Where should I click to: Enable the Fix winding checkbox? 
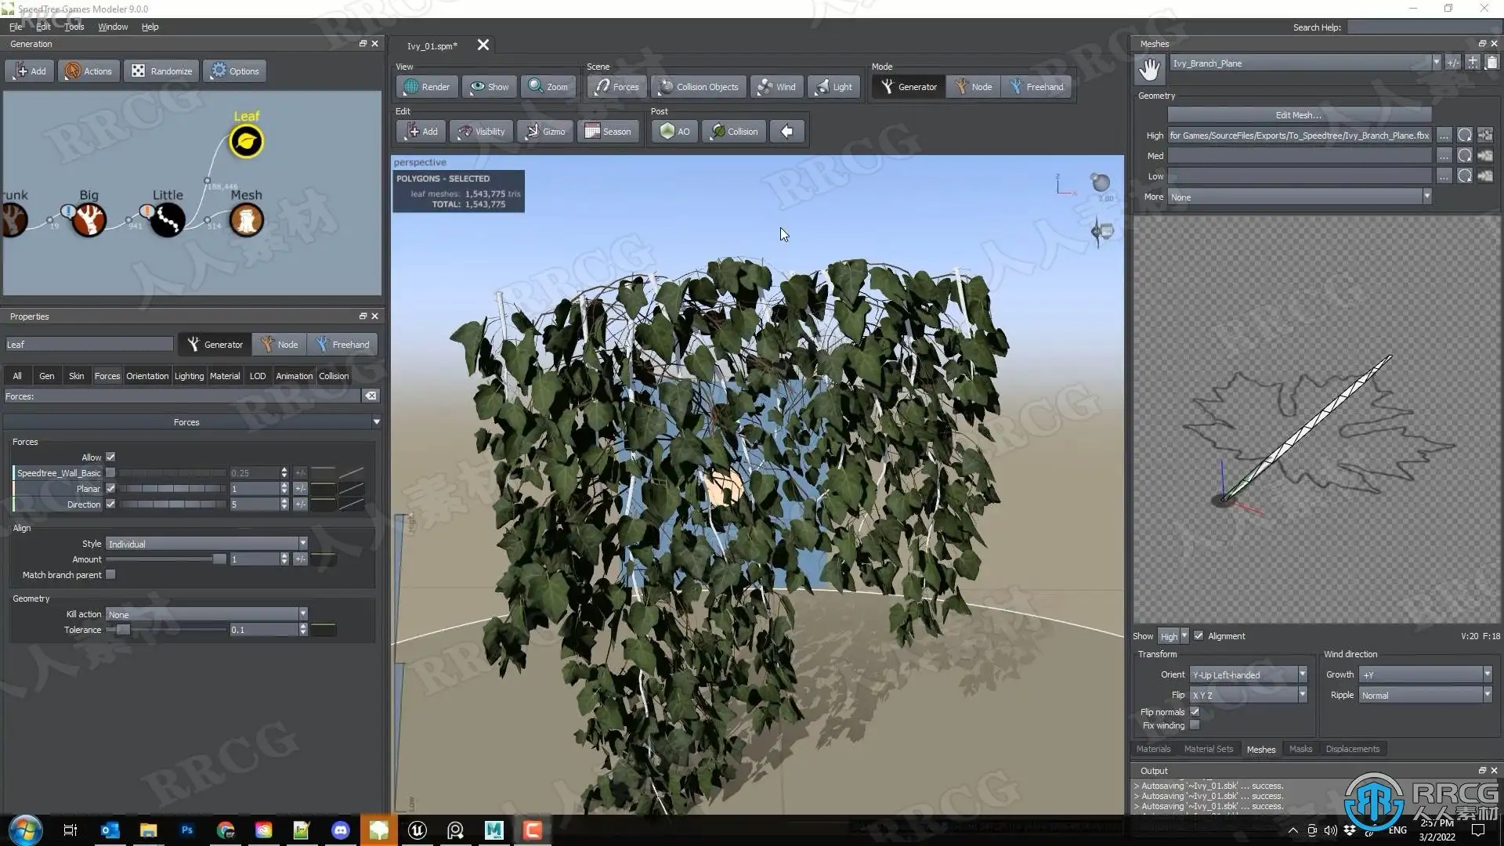[1195, 725]
